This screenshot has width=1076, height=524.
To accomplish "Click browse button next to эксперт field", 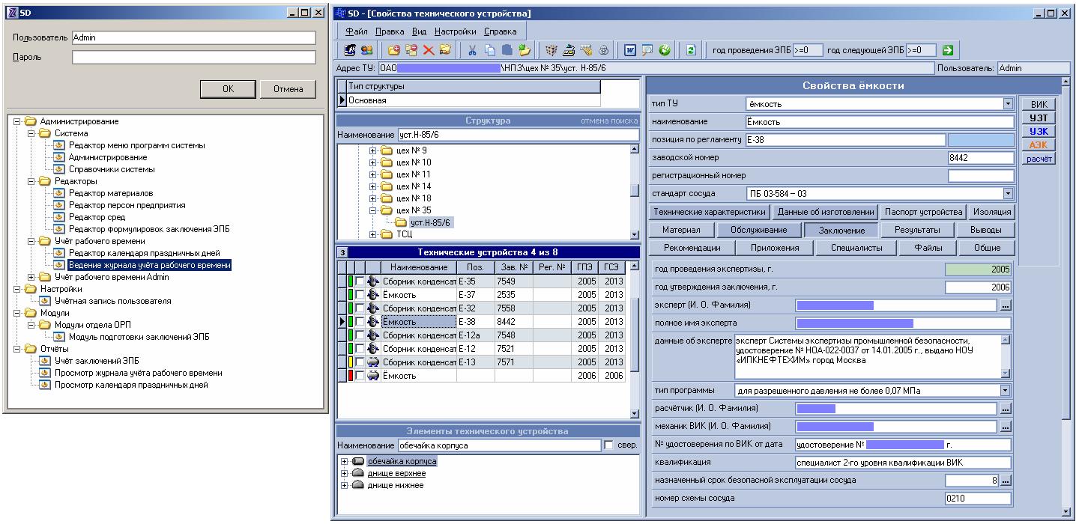I will coord(1006,305).
